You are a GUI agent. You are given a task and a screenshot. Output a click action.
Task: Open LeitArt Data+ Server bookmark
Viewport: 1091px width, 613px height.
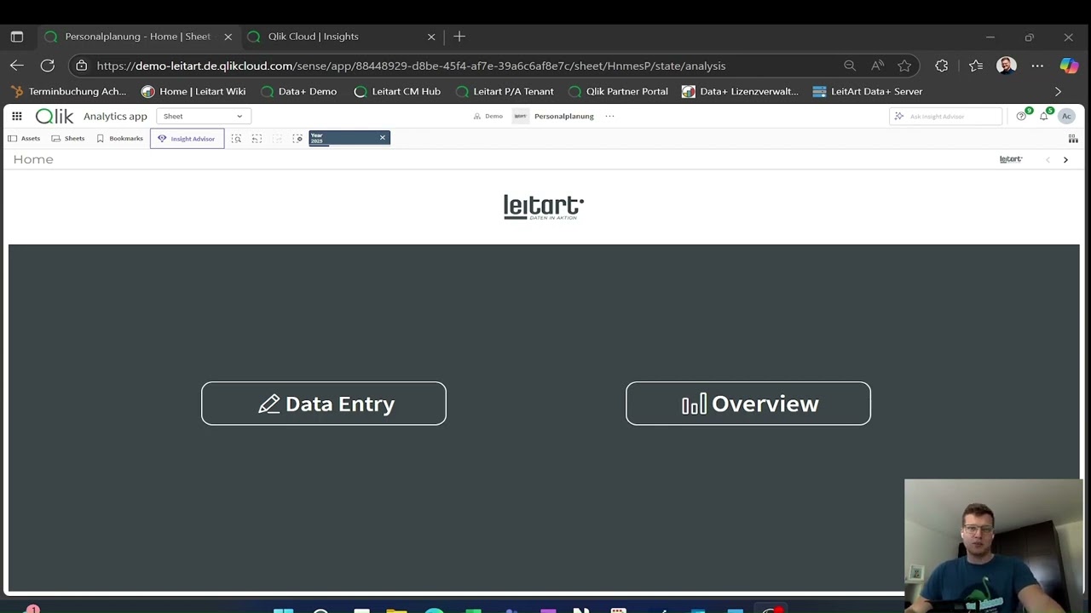868,91
